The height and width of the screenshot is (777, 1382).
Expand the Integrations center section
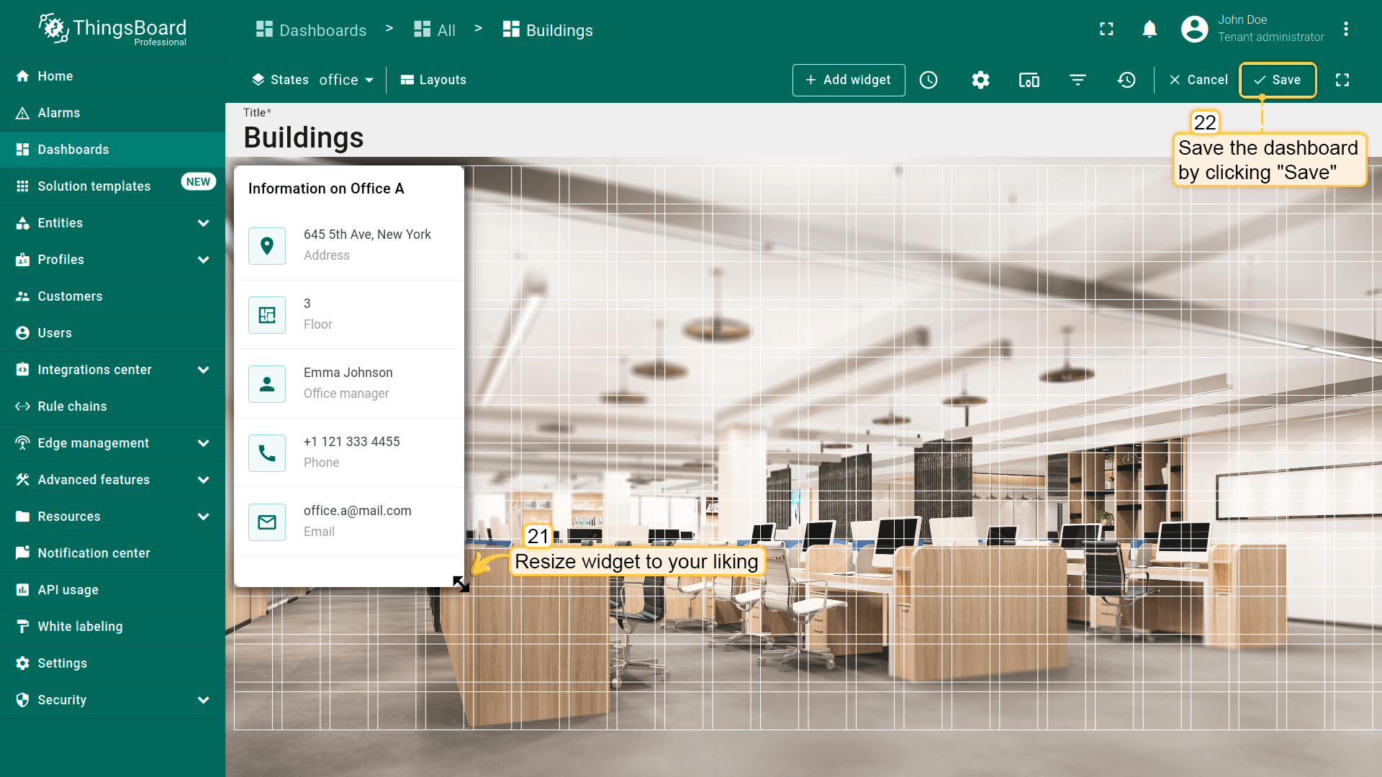coord(203,370)
